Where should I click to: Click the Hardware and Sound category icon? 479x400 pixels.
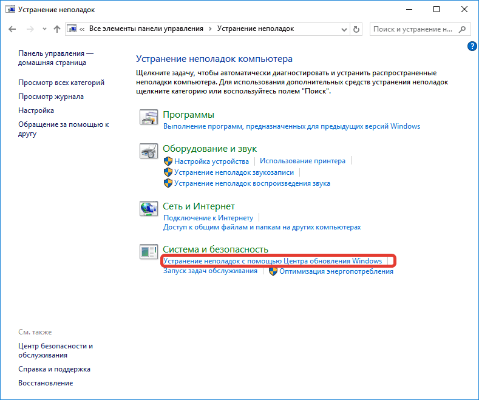[149, 151]
